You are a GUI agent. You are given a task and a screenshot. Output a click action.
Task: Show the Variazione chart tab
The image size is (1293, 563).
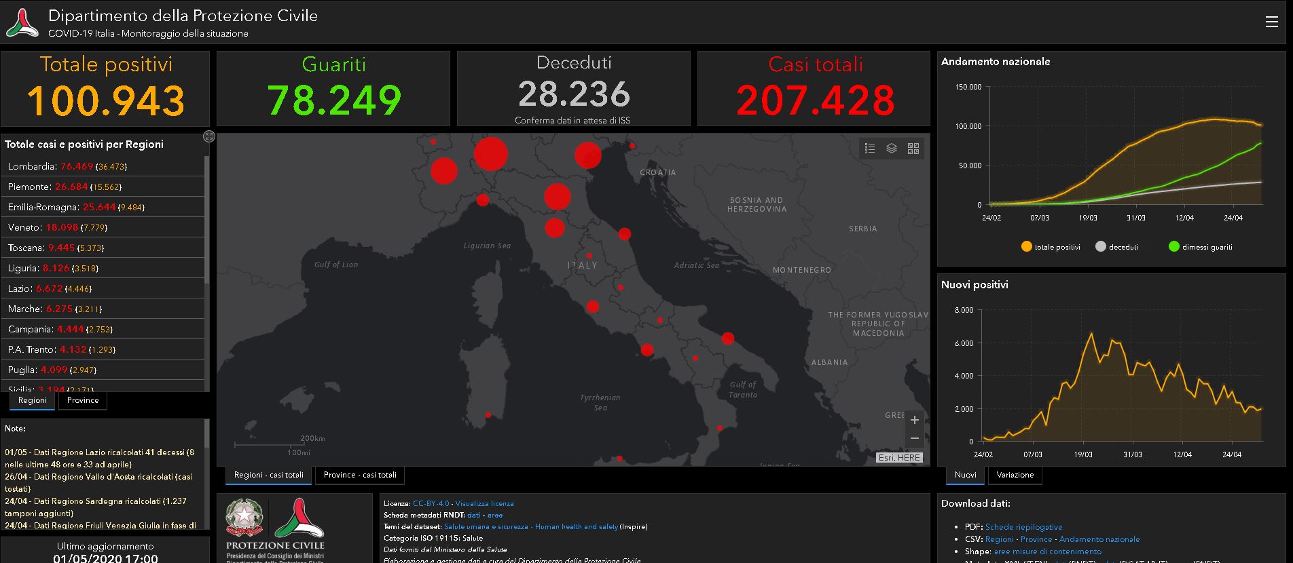coord(1015,475)
